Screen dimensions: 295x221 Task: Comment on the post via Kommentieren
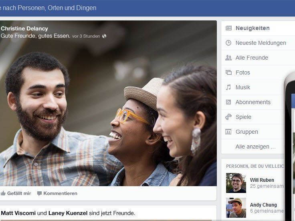(57, 193)
